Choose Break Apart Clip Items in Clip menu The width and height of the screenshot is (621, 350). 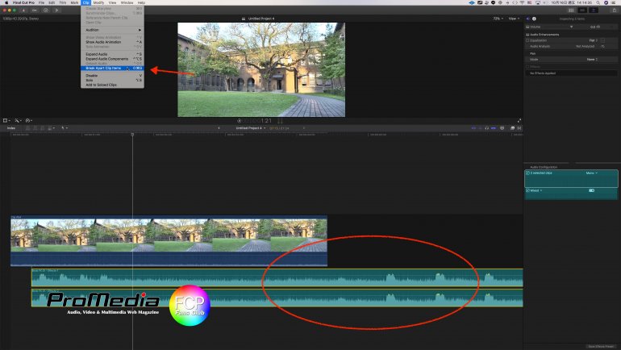[112, 68]
